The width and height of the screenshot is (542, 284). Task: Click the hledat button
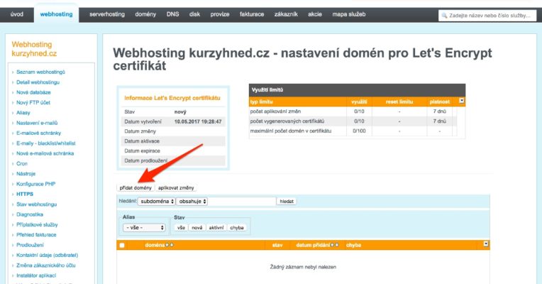(x=287, y=202)
